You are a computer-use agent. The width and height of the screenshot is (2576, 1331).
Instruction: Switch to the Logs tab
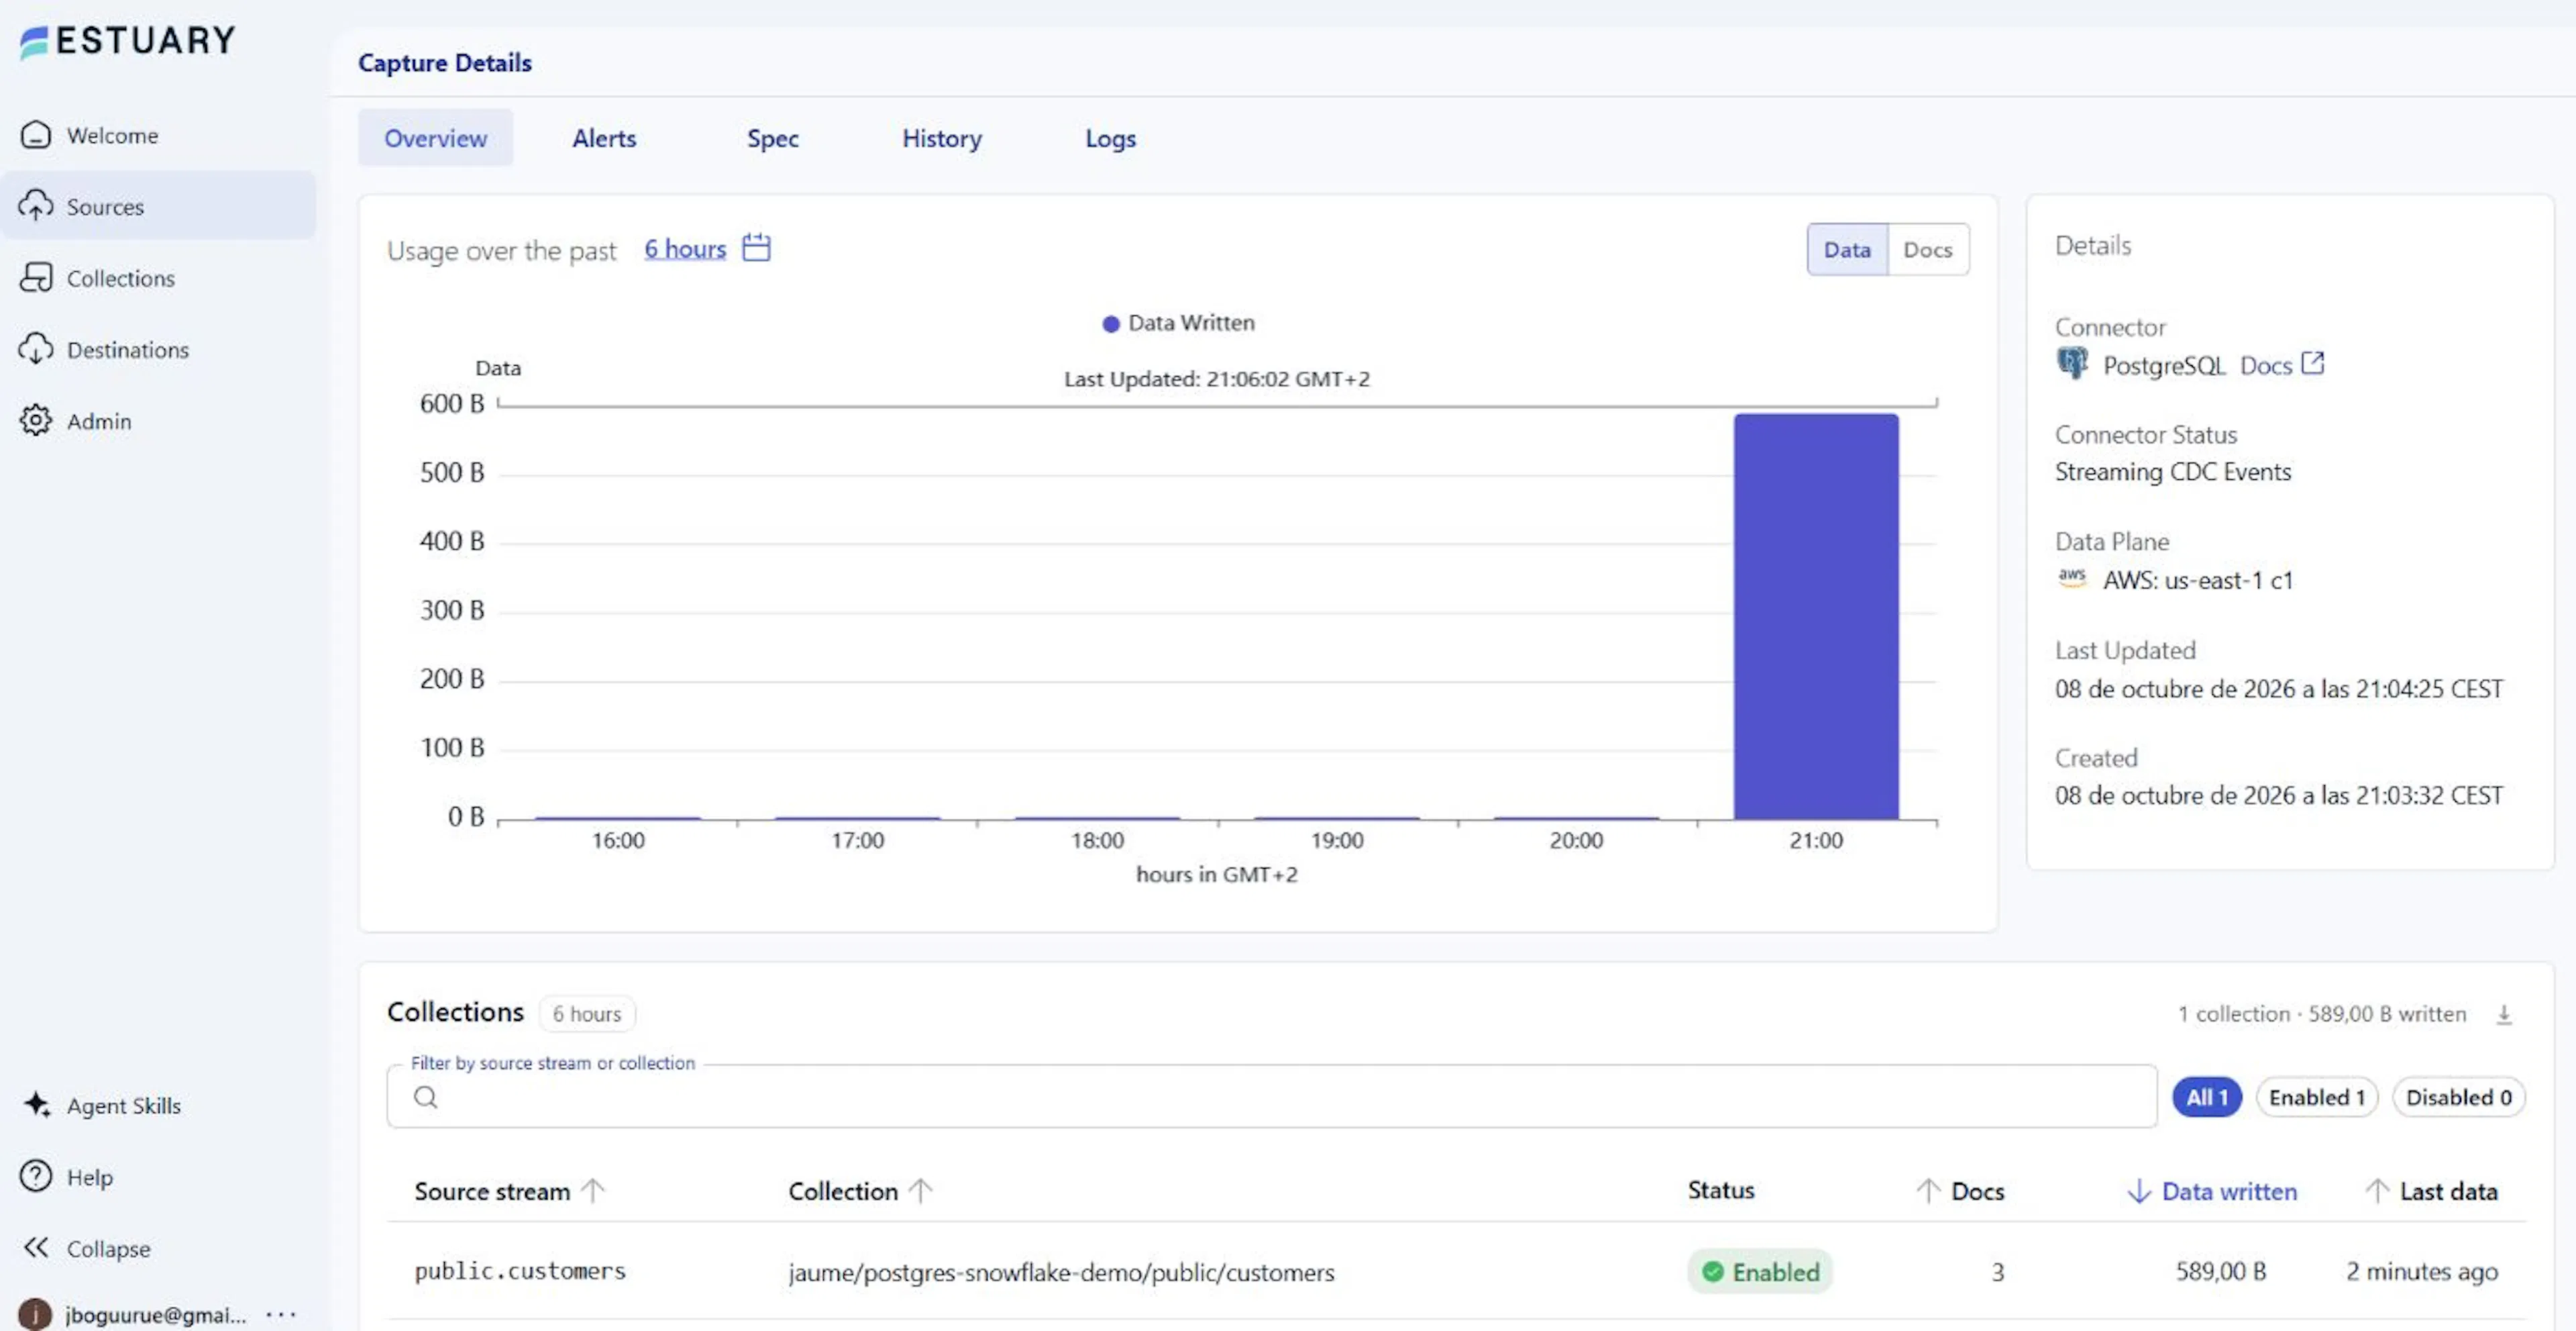1110,138
